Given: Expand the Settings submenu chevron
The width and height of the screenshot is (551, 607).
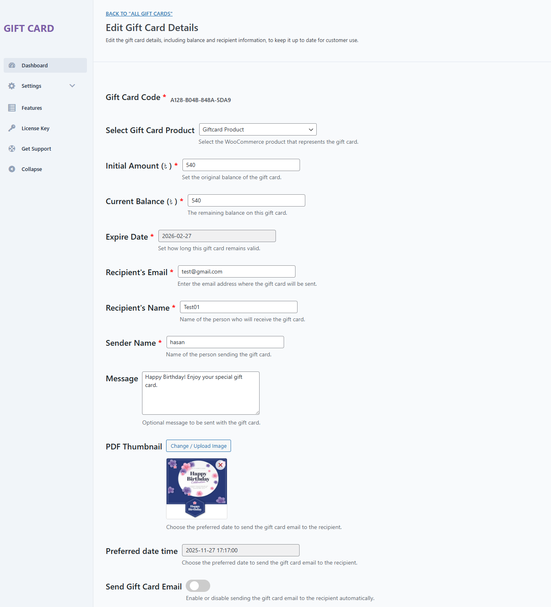Looking at the screenshot, I should tap(72, 86).
